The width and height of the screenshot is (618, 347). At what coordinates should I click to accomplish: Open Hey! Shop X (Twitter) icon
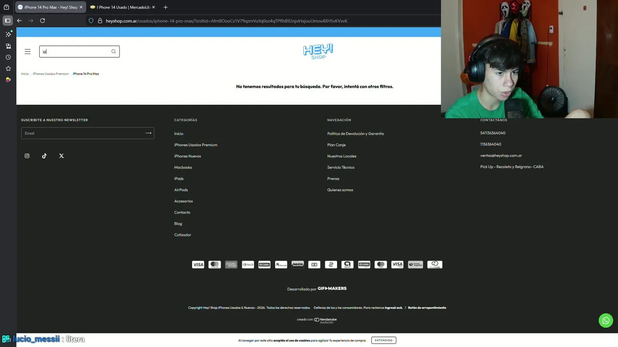[x=61, y=156]
